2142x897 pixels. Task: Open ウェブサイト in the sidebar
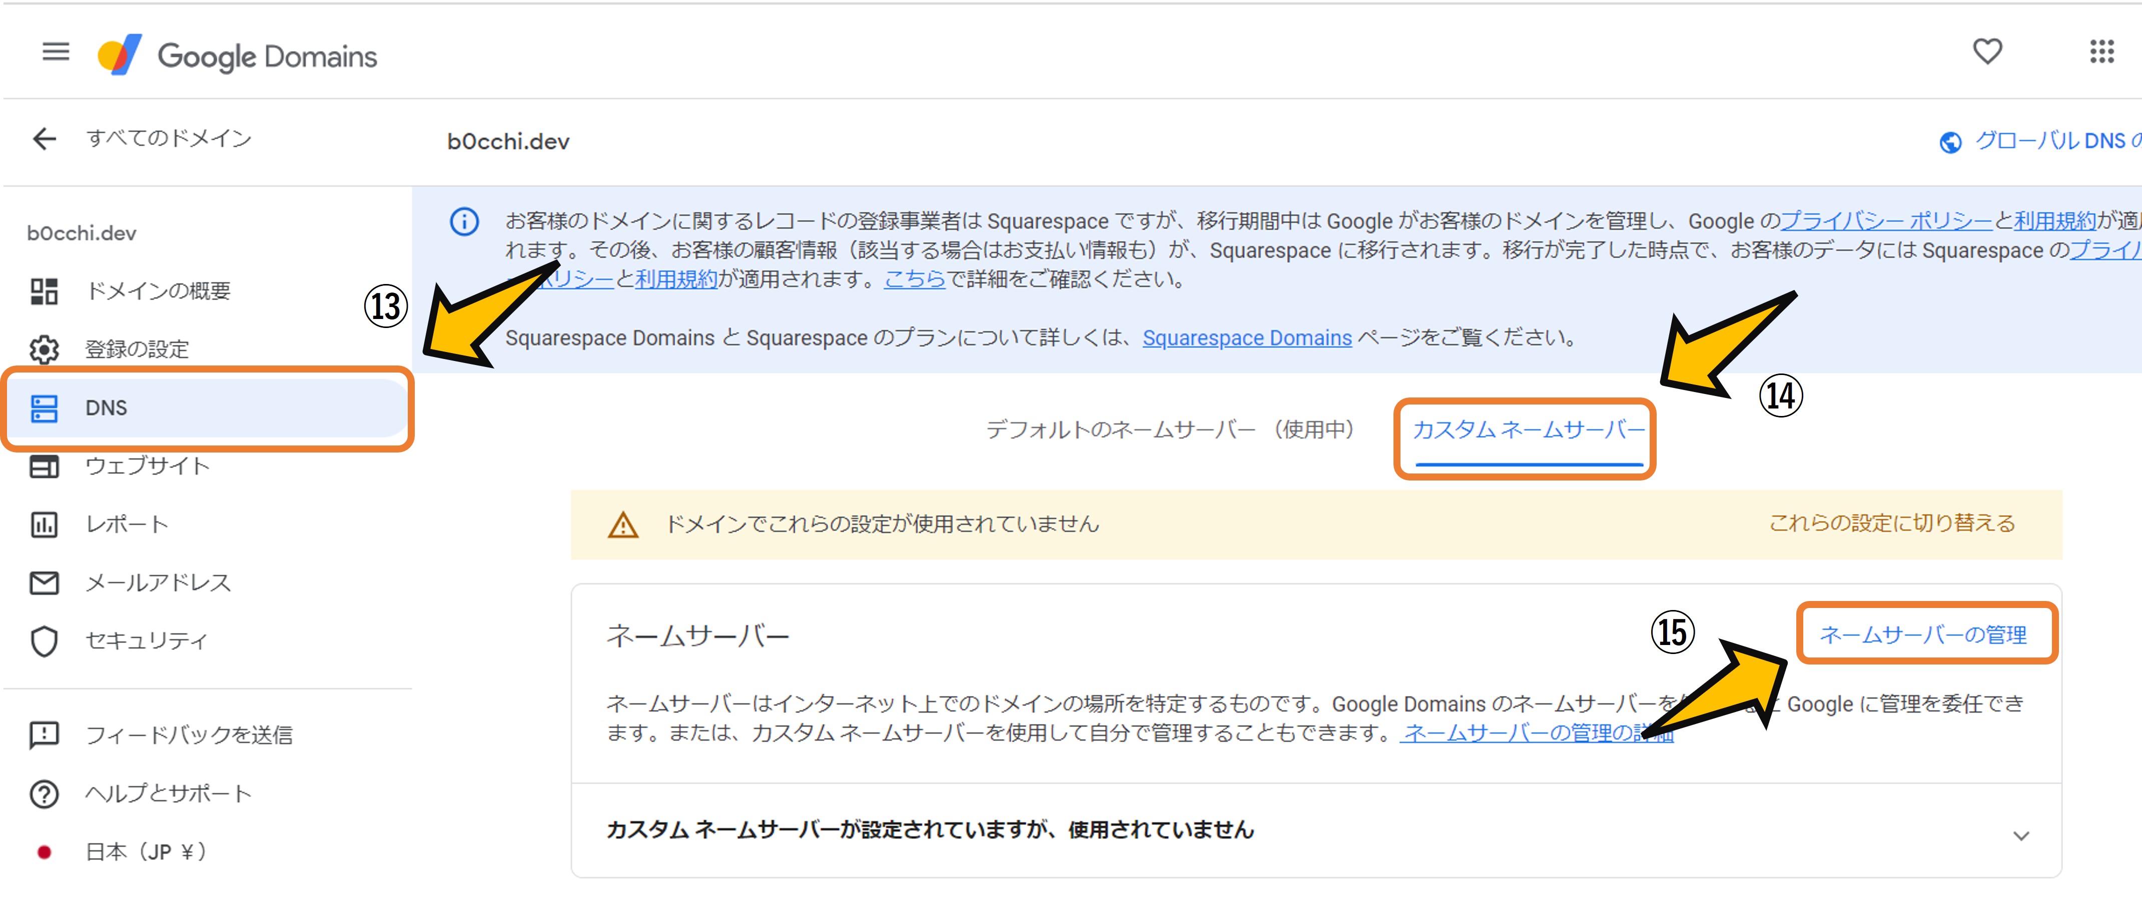point(147,466)
